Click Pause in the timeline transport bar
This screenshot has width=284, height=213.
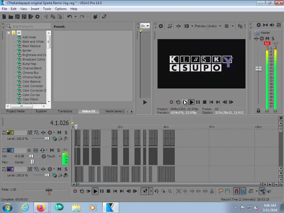(102, 191)
